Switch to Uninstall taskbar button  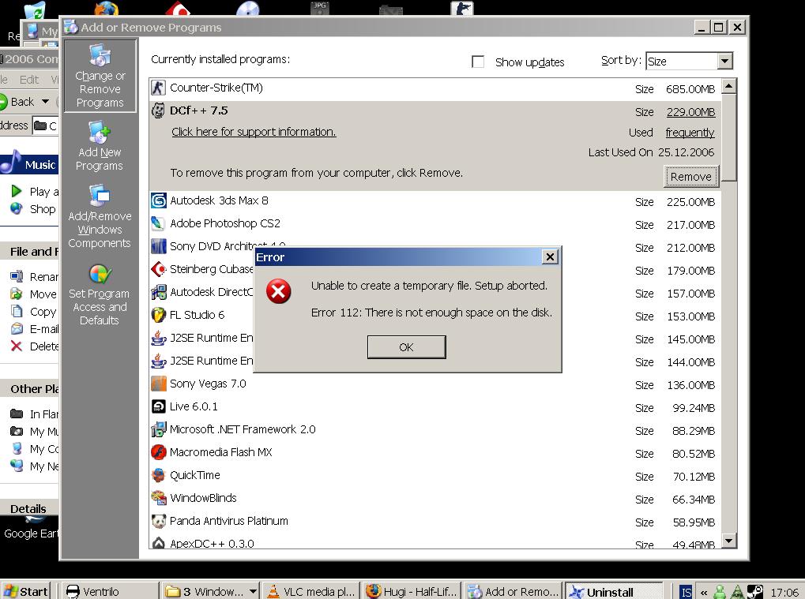(612, 591)
